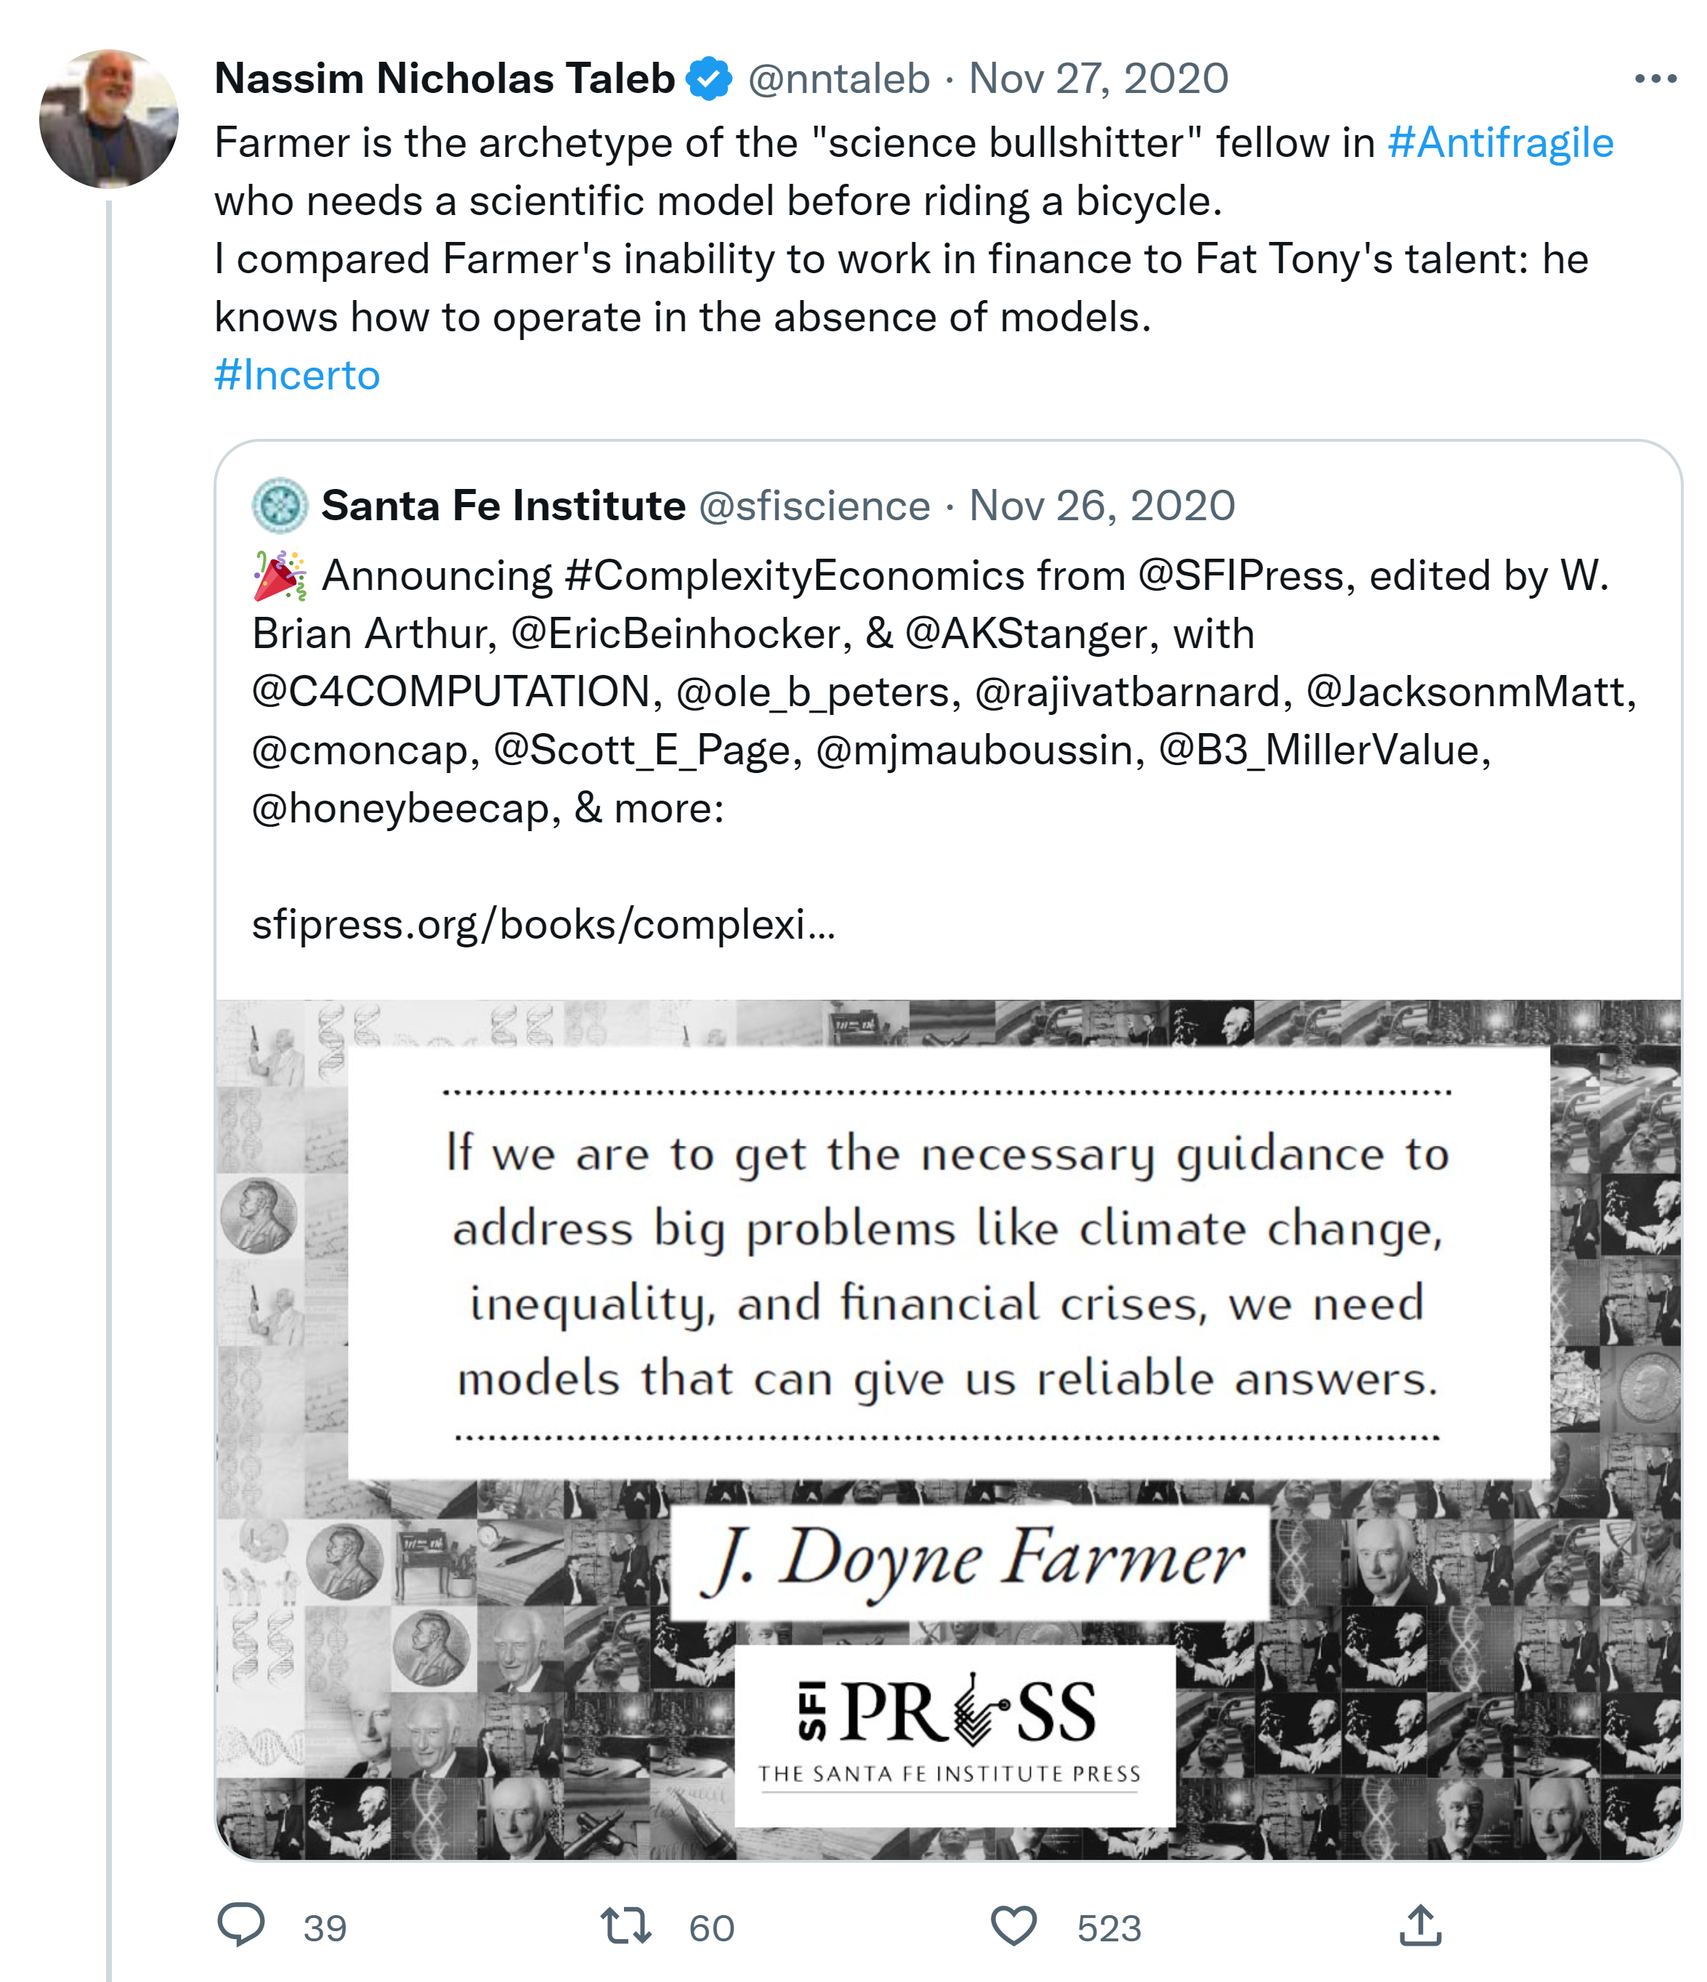Click the share upload icon
The image size is (1707, 1982).
tap(1420, 1925)
